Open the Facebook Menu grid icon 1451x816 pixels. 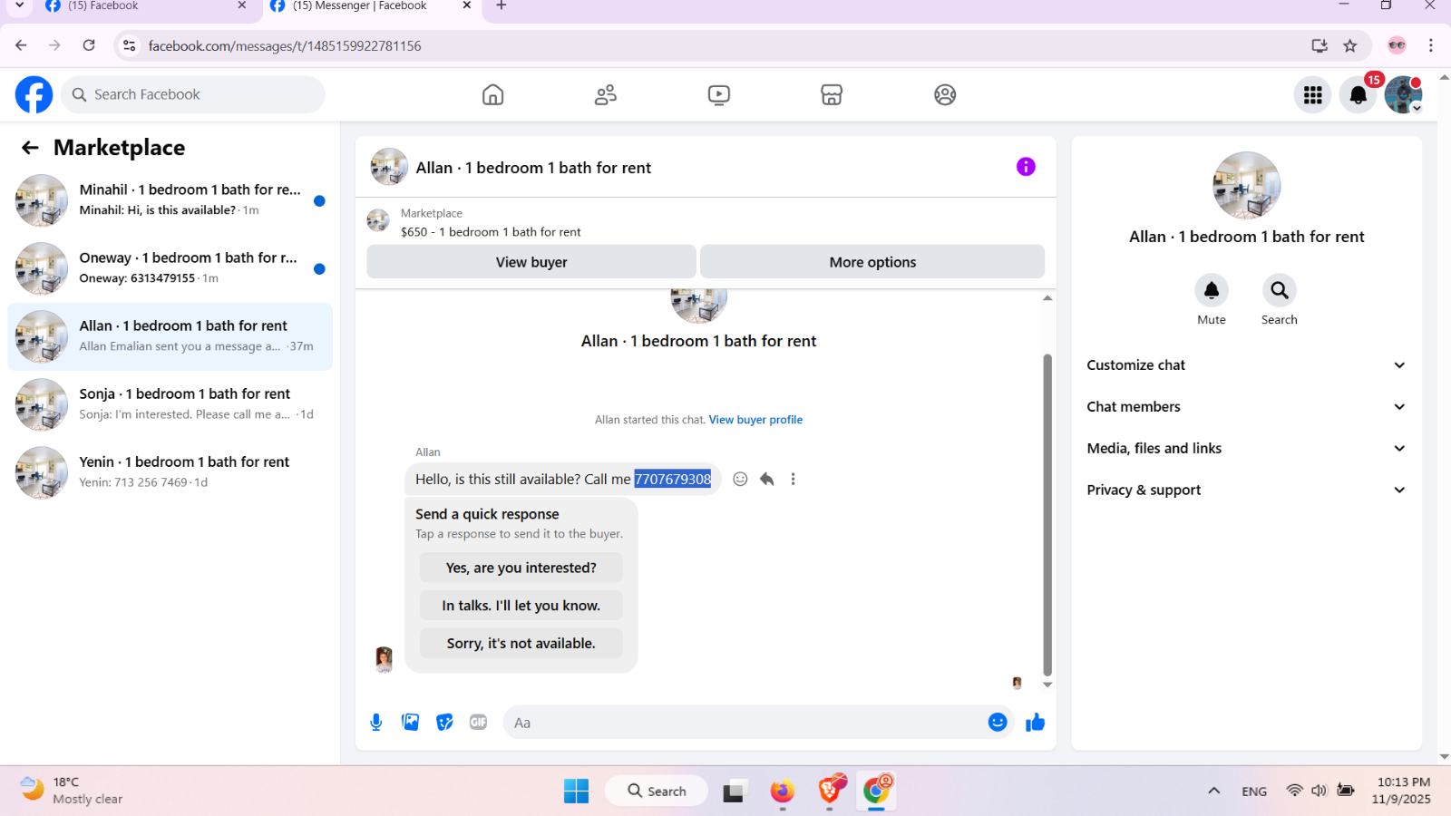point(1312,94)
